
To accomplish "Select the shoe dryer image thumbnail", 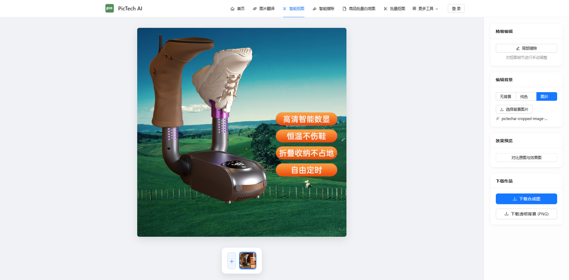I will click(x=248, y=261).
